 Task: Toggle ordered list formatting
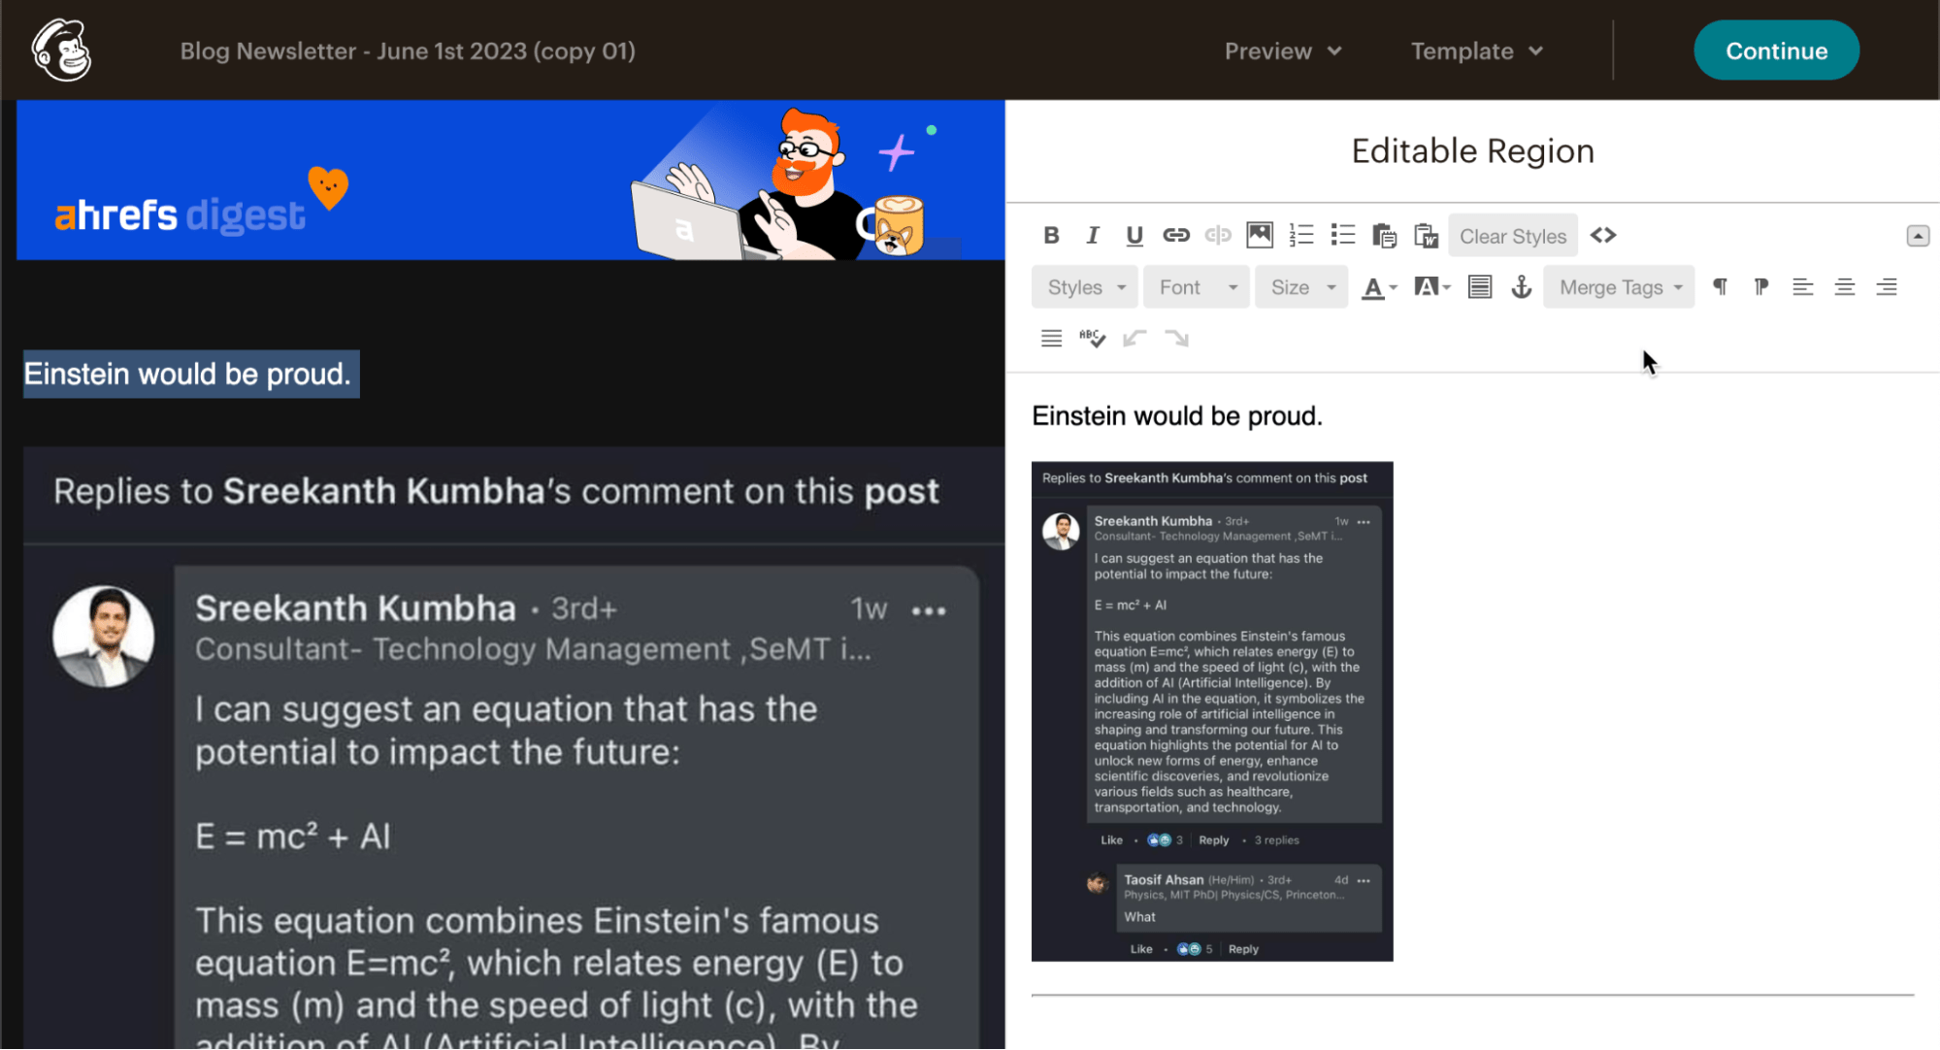(1301, 236)
